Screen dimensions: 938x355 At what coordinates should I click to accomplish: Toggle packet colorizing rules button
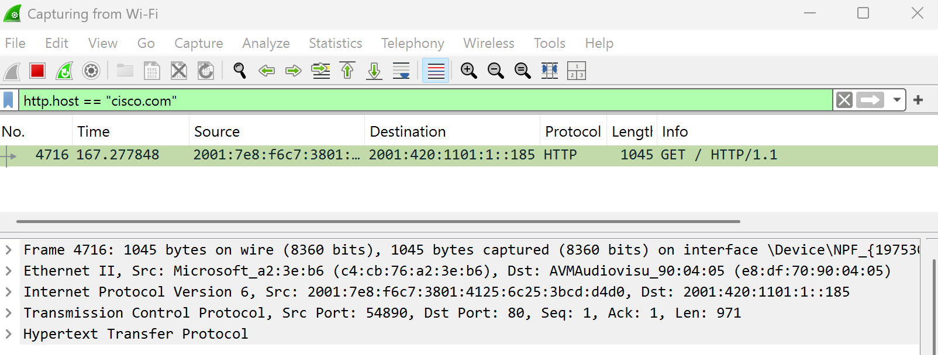coord(436,71)
